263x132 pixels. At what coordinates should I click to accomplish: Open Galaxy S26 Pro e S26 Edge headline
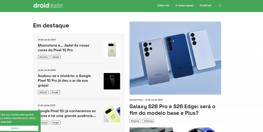click(173, 110)
